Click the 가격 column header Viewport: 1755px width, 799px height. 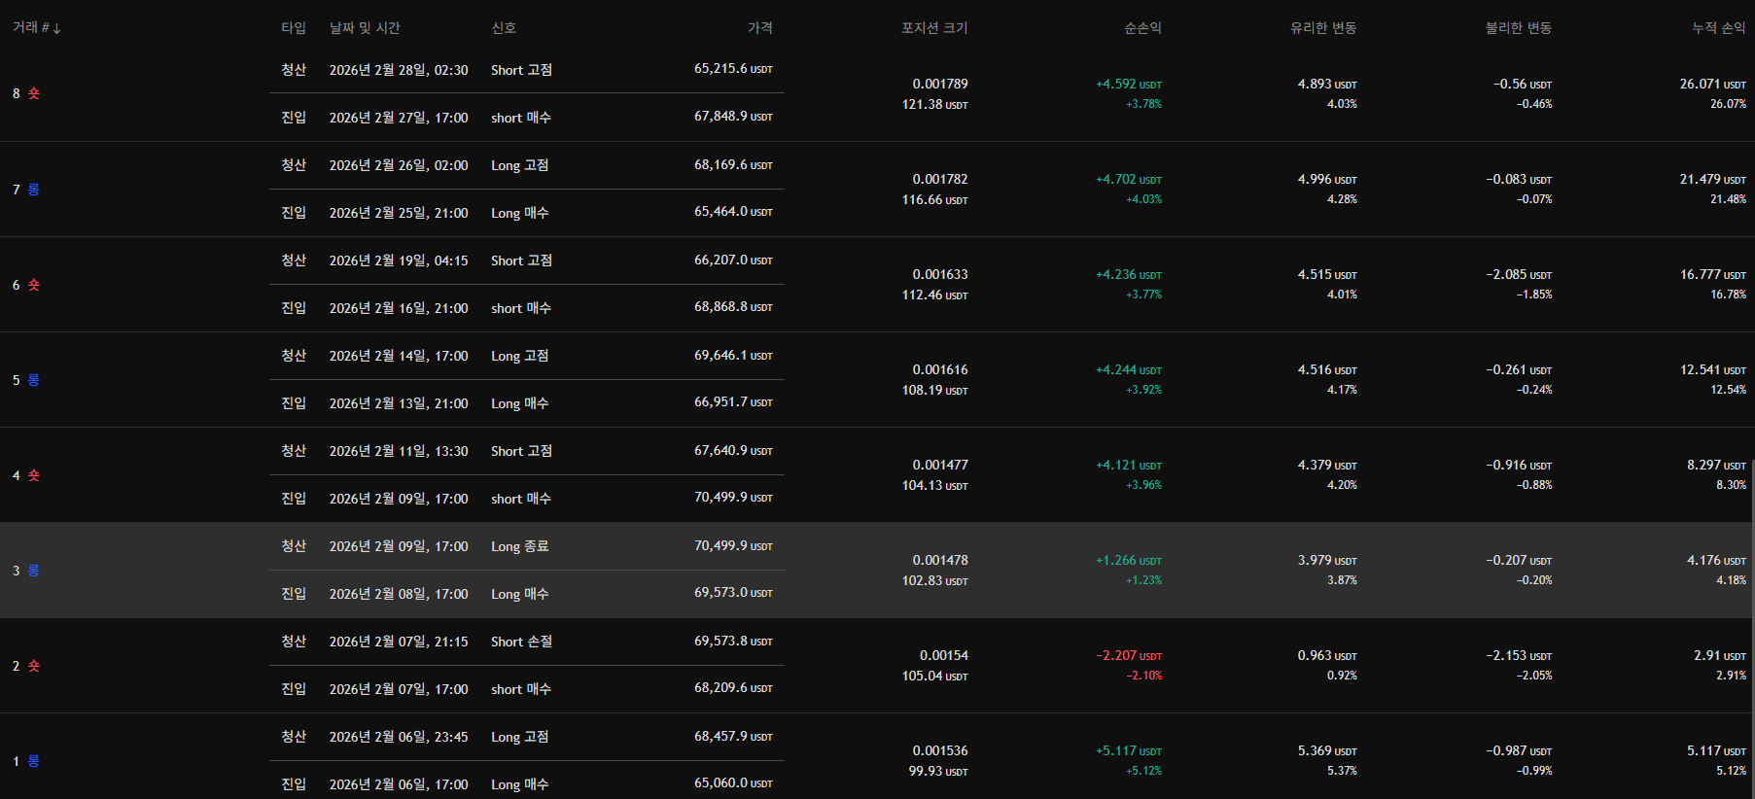[759, 28]
